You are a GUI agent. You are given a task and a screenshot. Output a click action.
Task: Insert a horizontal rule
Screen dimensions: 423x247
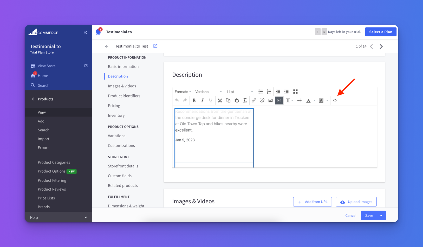(299, 100)
